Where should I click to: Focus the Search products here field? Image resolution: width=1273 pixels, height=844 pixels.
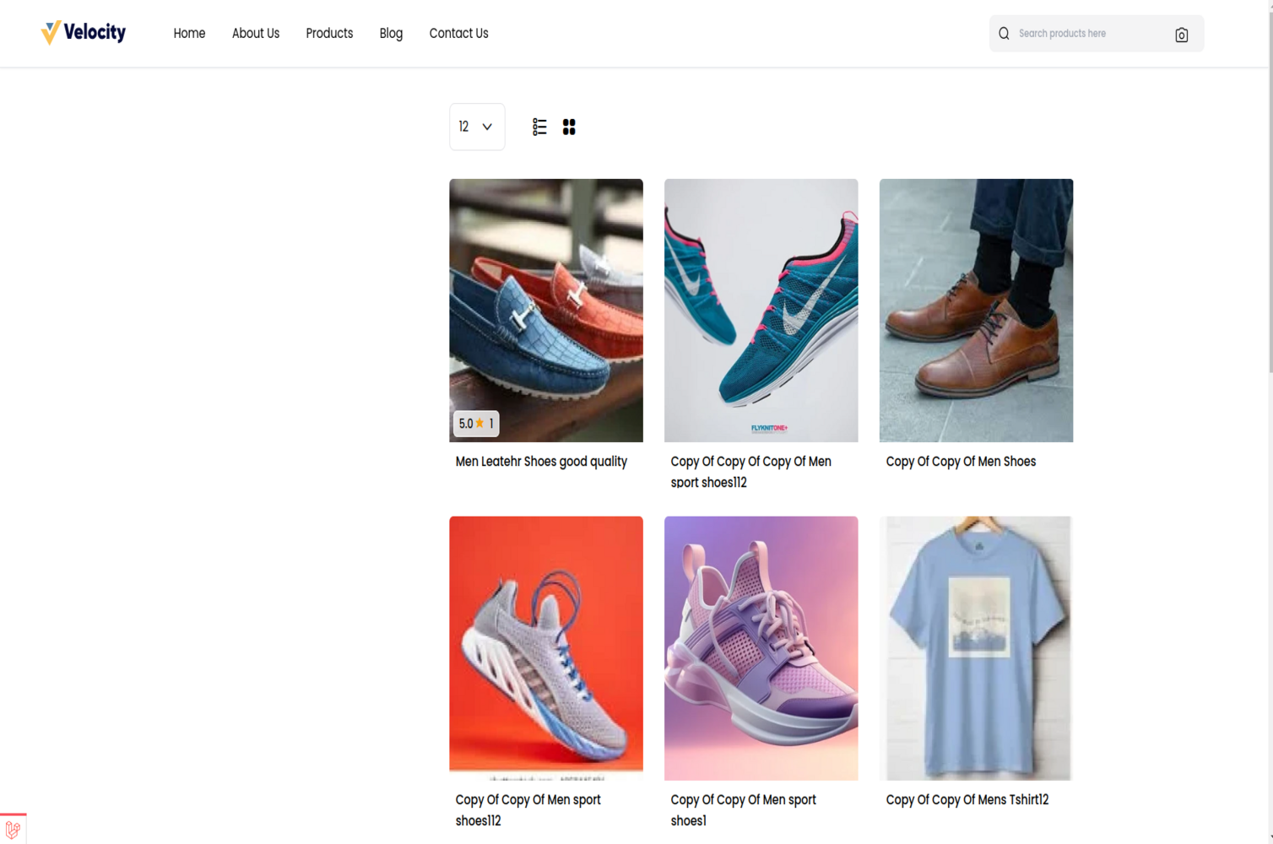[x=1089, y=34]
